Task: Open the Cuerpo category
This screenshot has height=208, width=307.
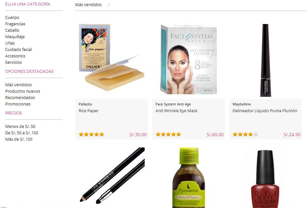Action: coord(12,17)
